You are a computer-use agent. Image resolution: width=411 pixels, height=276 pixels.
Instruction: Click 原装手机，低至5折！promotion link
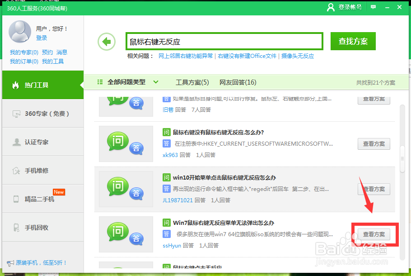pos(41,262)
